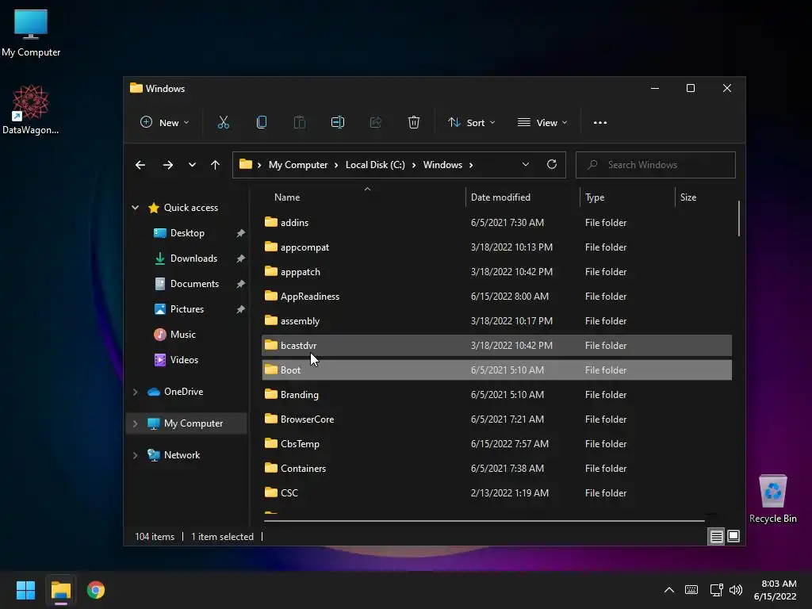The width and height of the screenshot is (812, 609).
Task: Open recent locations dropdown arrow
Action: pos(192,165)
